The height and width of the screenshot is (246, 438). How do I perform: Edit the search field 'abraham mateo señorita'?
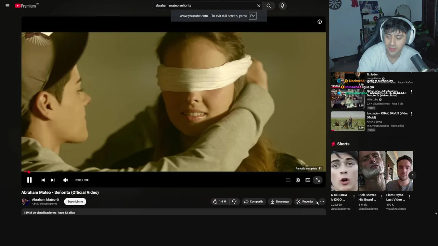[204, 5]
